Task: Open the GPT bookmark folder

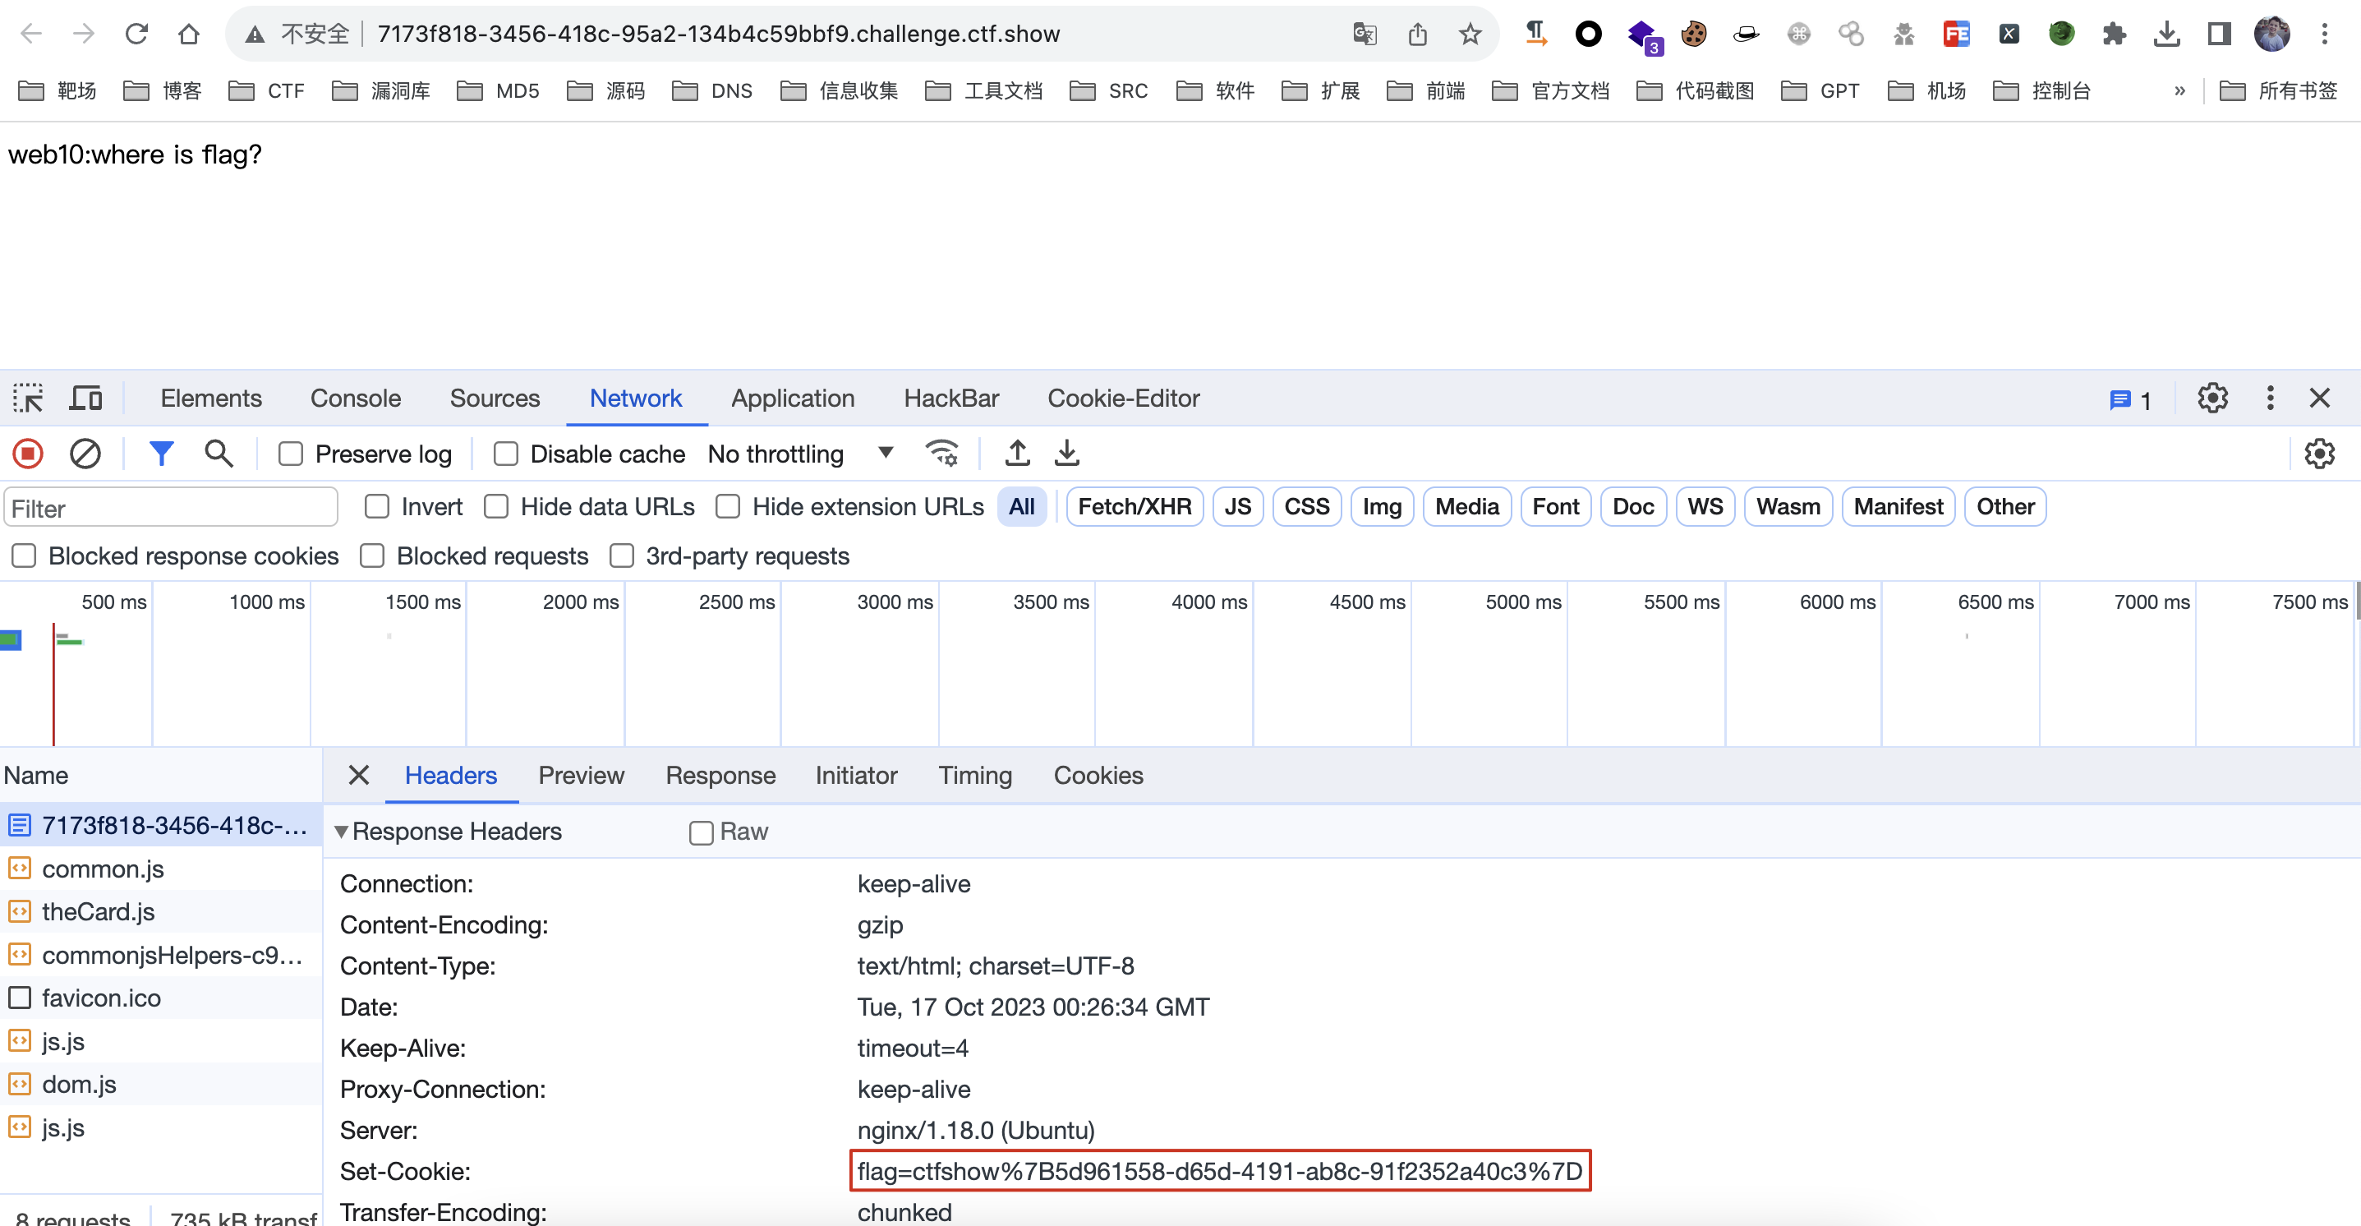Action: click(x=1820, y=90)
